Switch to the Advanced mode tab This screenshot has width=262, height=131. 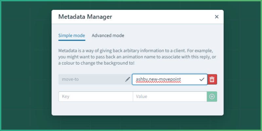108,35
